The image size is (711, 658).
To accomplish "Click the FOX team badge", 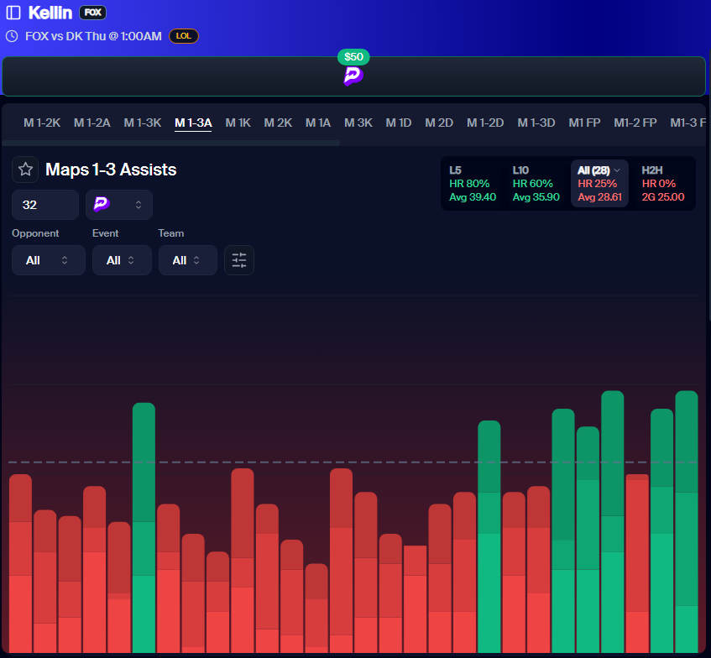I will pos(92,13).
